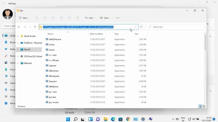
Task: Open Task View on taskbar
Action: click(83, 119)
